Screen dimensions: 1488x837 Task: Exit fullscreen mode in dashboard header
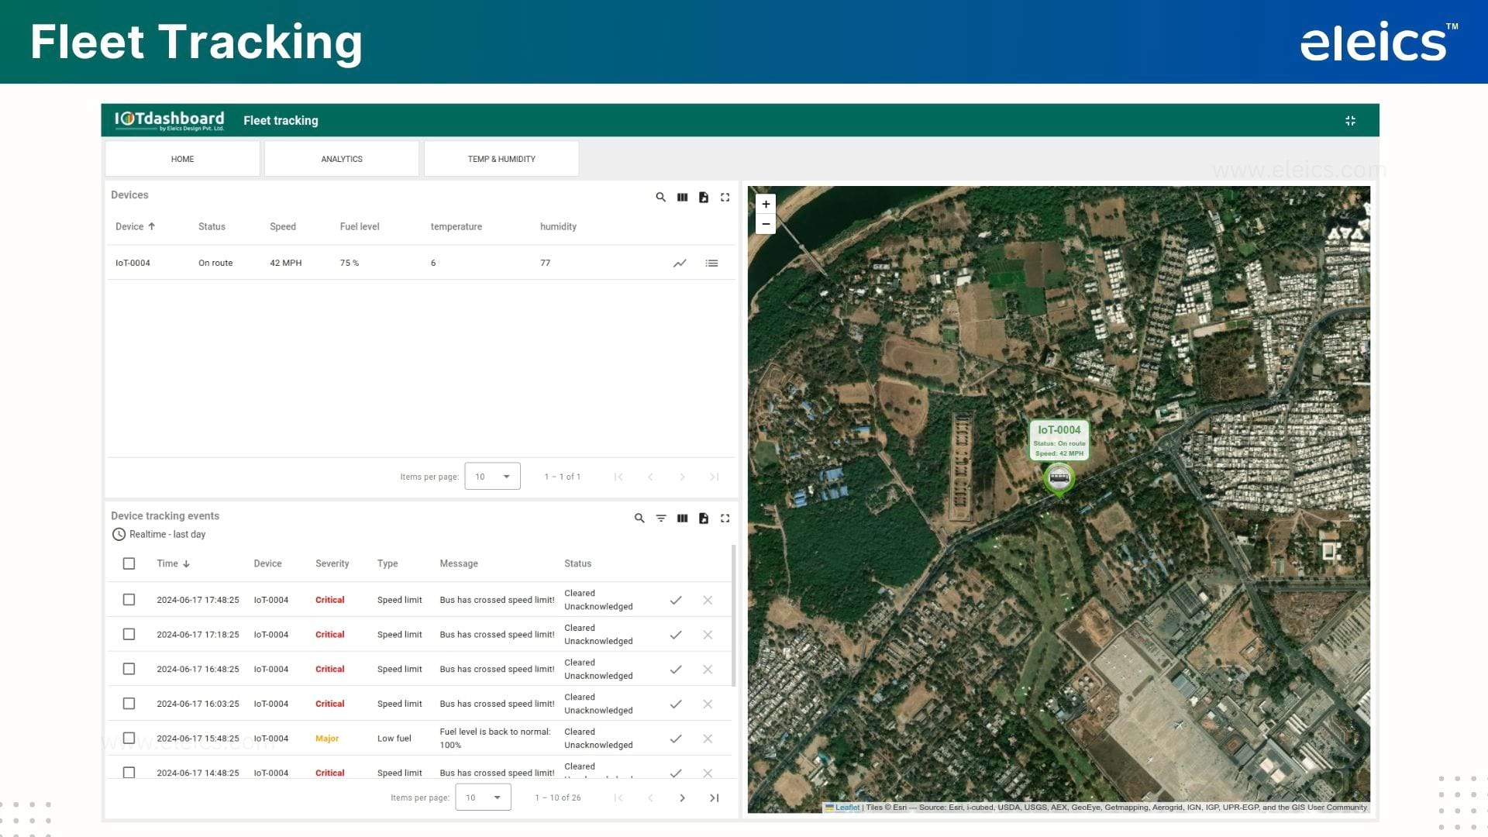pyautogui.click(x=1350, y=121)
